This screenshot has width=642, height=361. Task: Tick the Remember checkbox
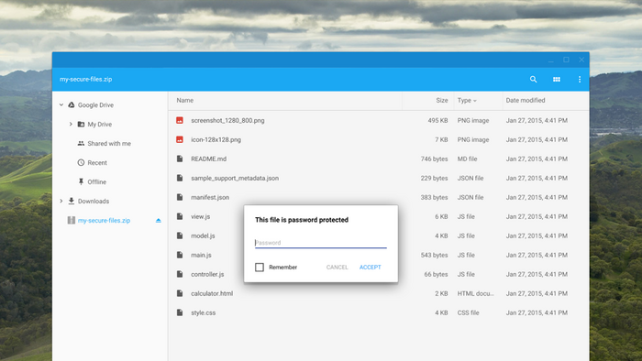click(x=260, y=267)
